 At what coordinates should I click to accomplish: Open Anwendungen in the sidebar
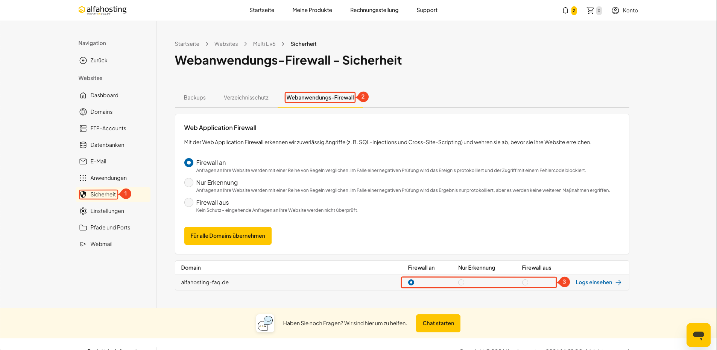pos(108,178)
